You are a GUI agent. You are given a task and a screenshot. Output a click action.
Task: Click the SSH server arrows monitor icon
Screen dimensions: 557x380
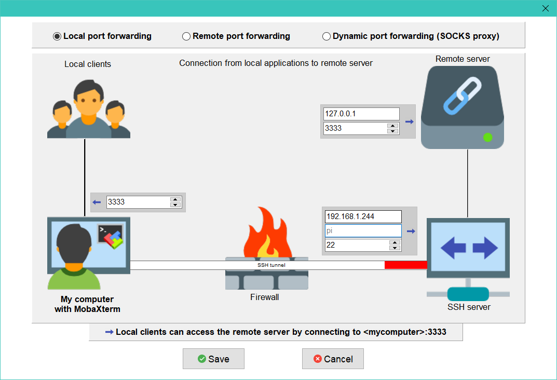point(468,249)
